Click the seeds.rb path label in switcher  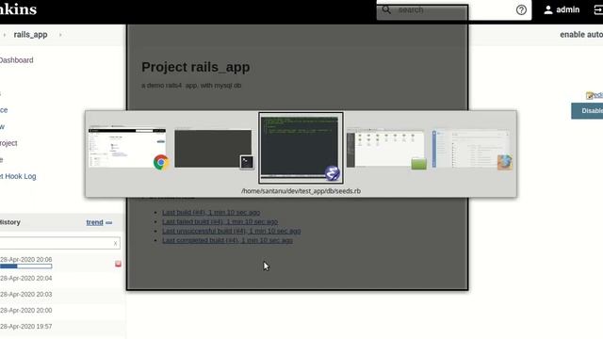coord(301,191)
